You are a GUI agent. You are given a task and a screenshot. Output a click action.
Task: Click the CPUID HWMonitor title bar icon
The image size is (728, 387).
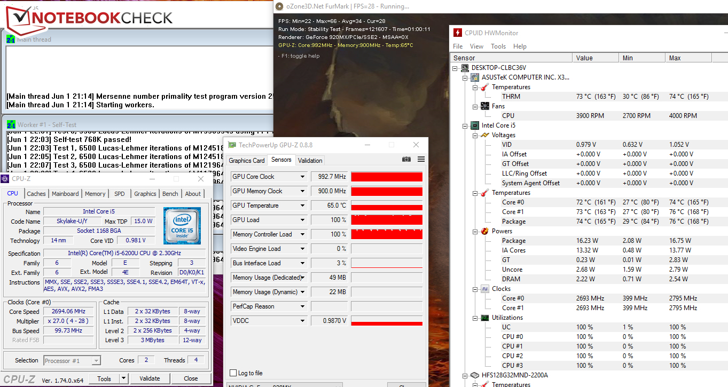(x=458, y=33)
